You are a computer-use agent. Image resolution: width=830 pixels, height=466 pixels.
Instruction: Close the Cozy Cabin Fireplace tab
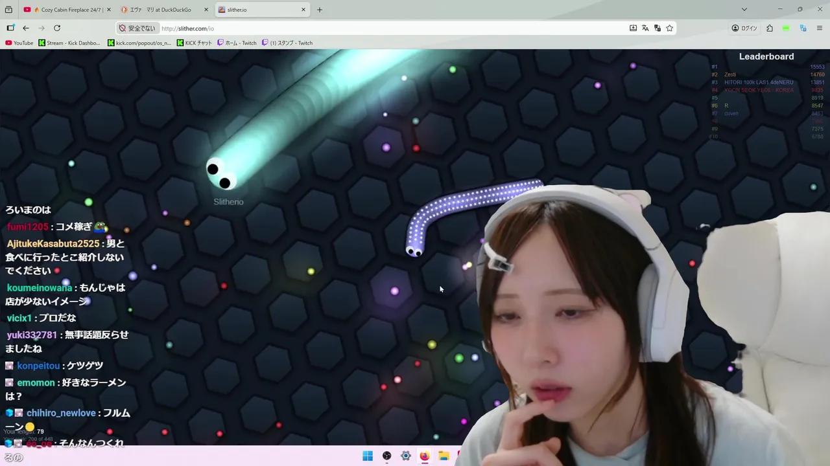pyautogui.click(x=108, y=10)
